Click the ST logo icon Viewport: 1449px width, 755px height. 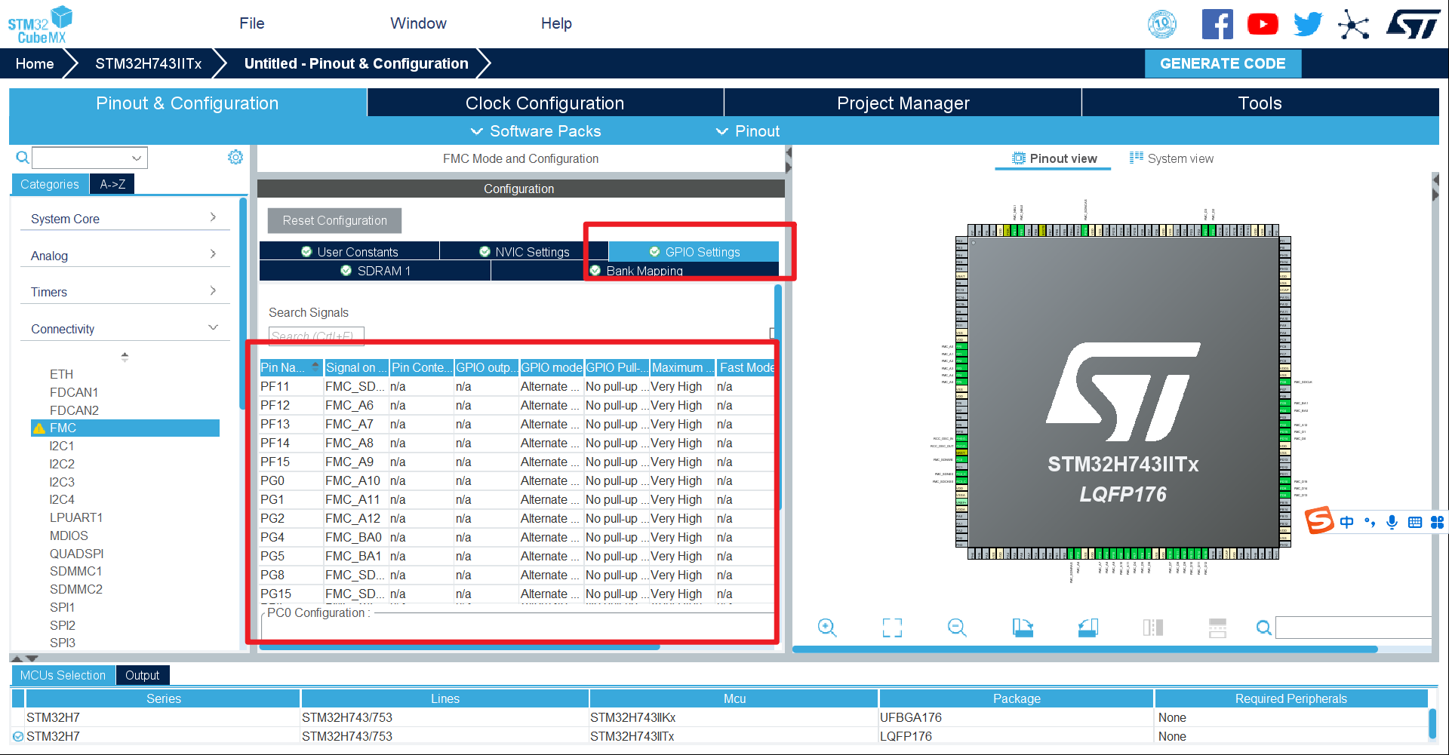coord(1413,24)
